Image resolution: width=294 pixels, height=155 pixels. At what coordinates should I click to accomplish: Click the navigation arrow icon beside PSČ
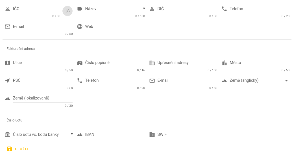(8, 81)
